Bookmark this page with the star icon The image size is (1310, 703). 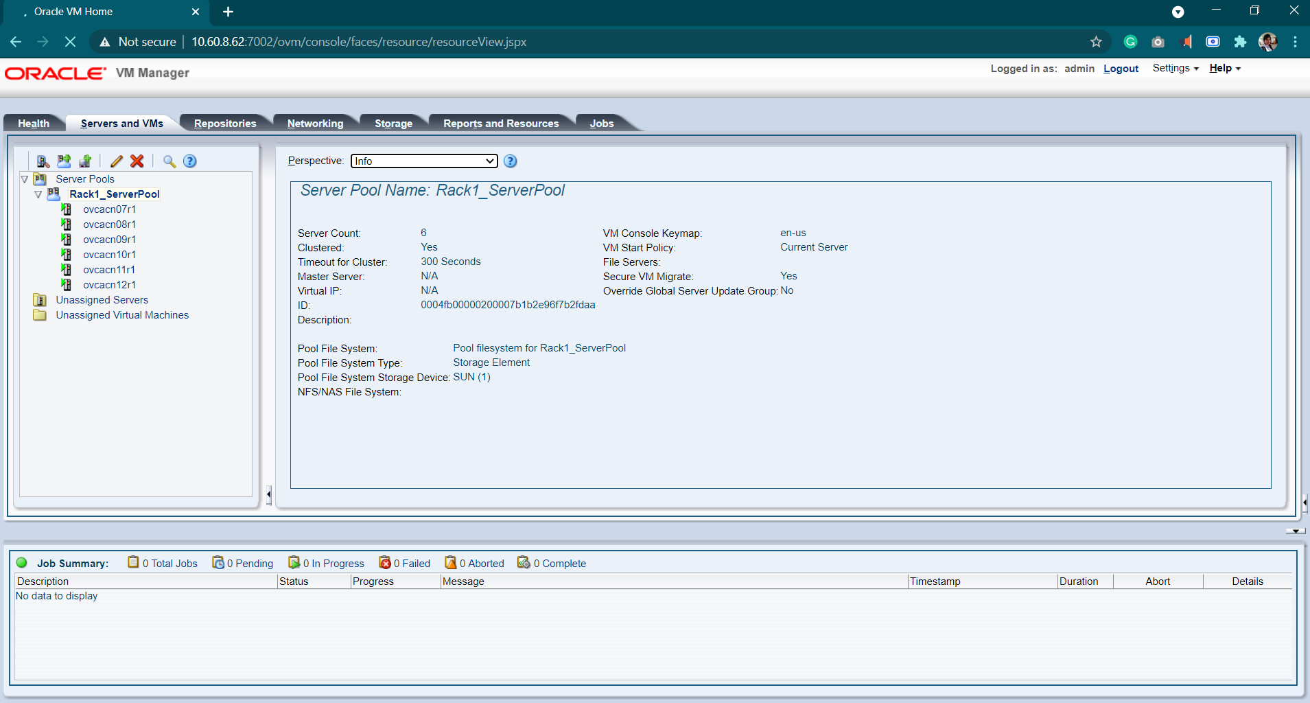click(x=1097, y=42)
